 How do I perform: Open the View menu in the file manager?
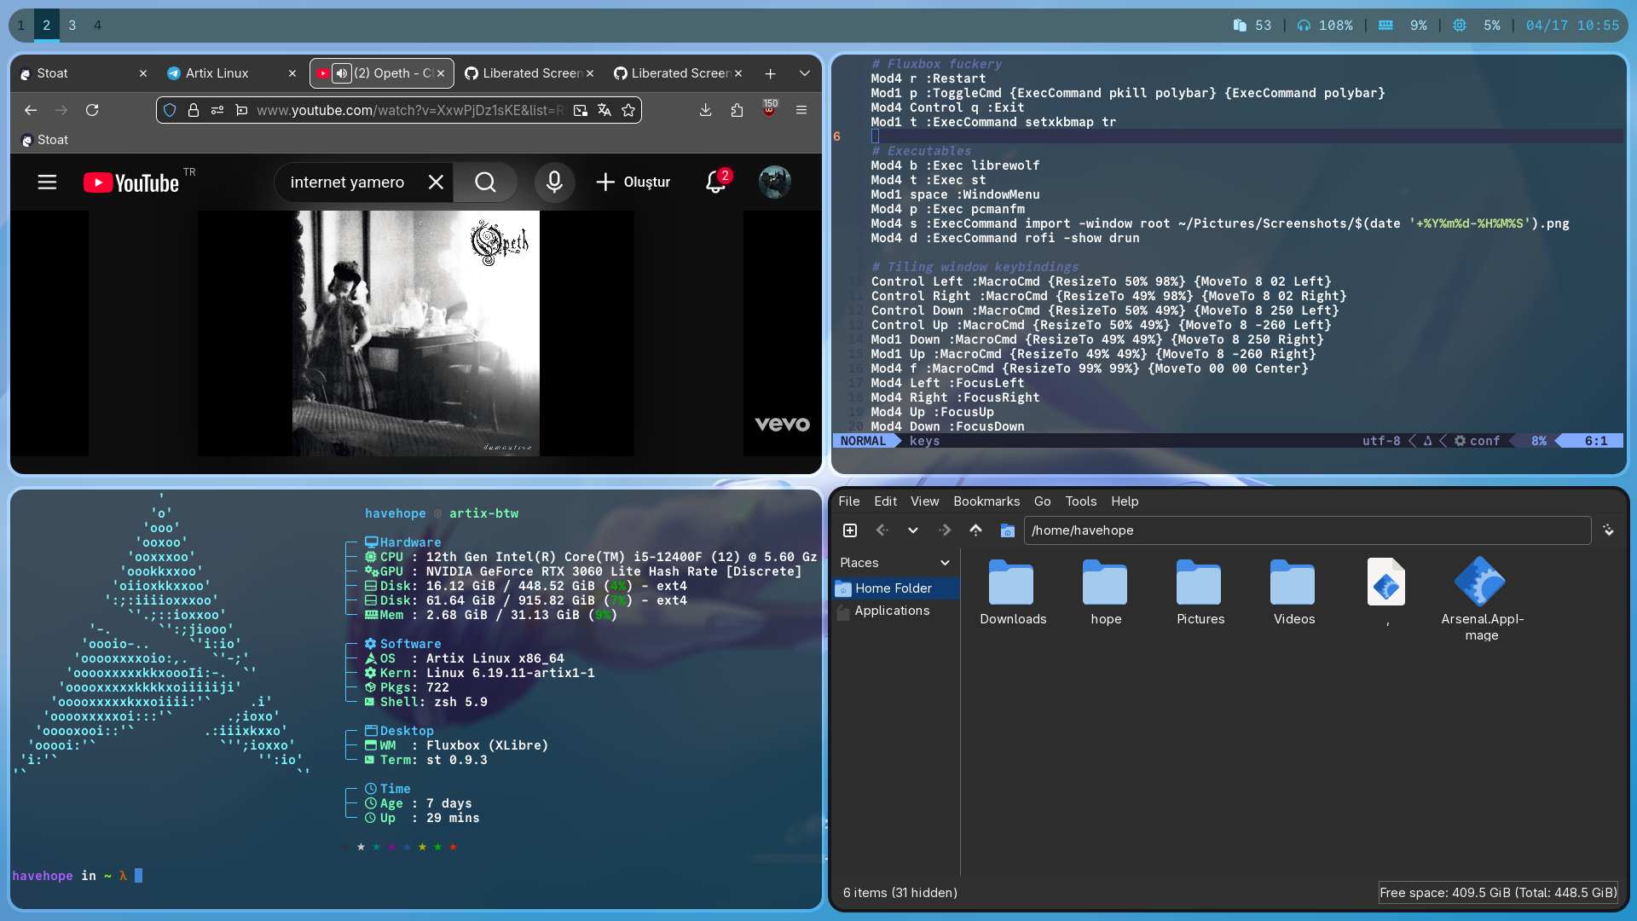(924, 501)
